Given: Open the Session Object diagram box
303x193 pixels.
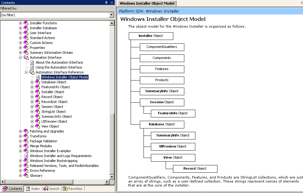Looking at the screenshot, I should [162, 102].
